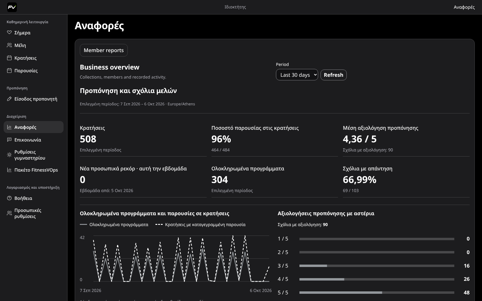Click the Ολοκληρωμένα προγράμματα legend entry
The height and width of the screenshot is (301, 482).
tap(114, 225)
